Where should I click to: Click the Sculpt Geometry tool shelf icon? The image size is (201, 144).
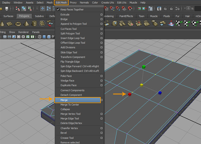[x=171, y=23]
